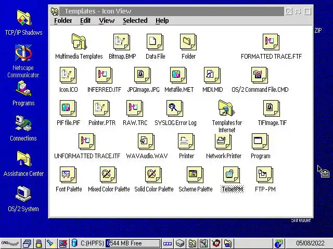
Task: Select the Metafile.MET template
Action: pos(178,75)
